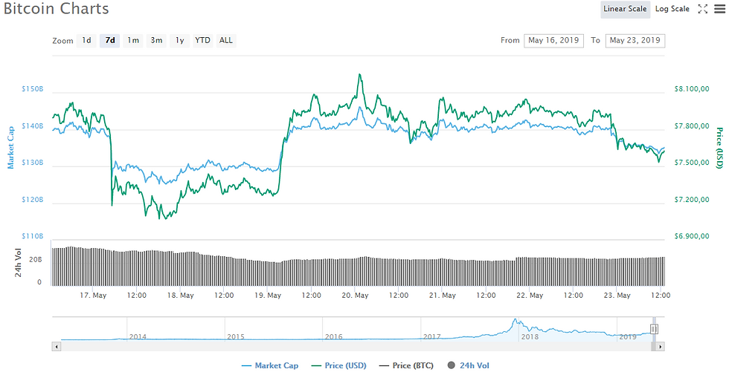Click the $8.100,00 price axis label
Image resolution: width=729 pixels, height=372 pixels.
coord(691,89)
